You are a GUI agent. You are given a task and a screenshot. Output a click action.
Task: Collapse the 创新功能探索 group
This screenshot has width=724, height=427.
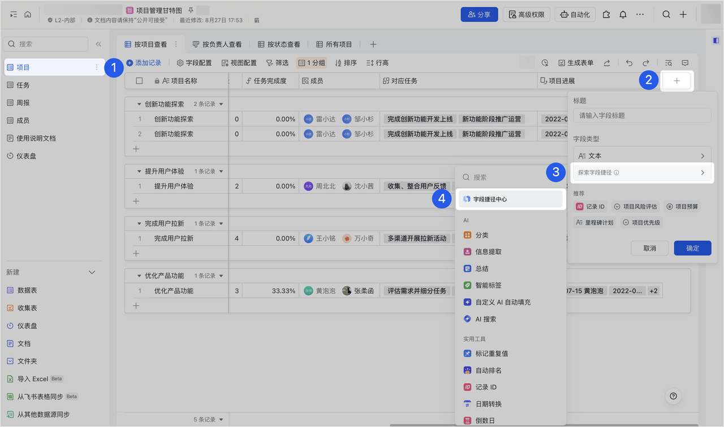(139, 104)
